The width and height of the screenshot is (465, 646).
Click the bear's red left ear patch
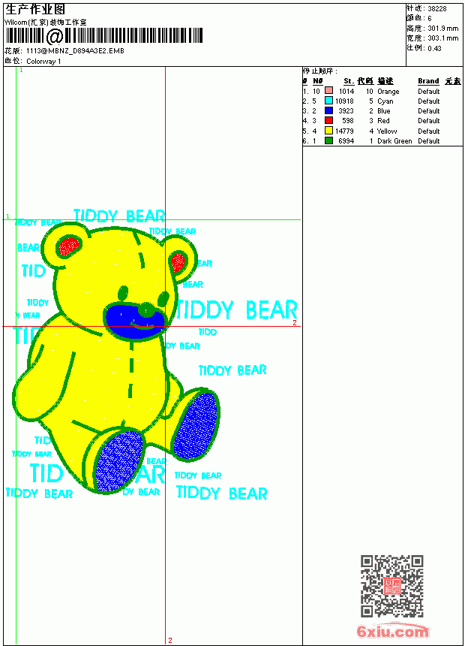click(x=68, y=246)
